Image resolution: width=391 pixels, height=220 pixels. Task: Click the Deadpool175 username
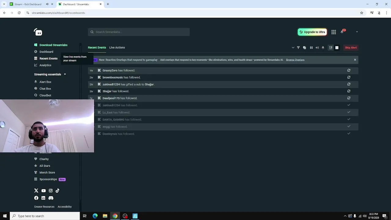coord(111,98)
